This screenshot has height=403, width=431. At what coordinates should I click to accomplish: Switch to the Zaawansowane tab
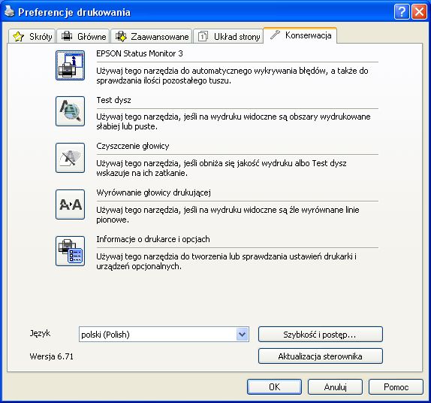click(x=151, y=36)
